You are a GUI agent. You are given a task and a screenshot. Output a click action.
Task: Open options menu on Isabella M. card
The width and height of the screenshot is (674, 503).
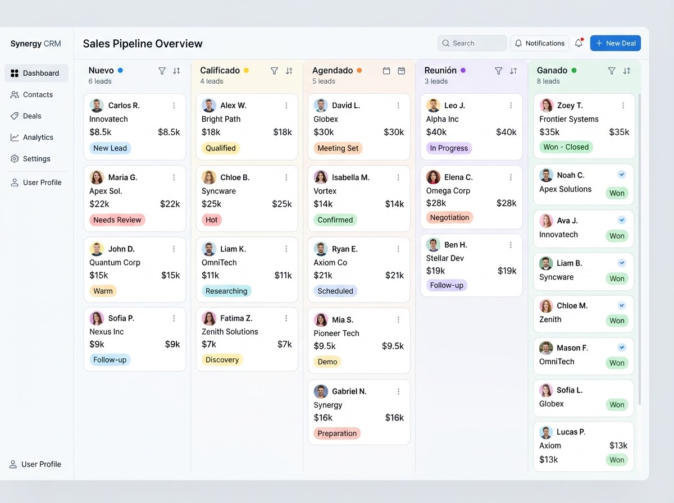[399, 177]
